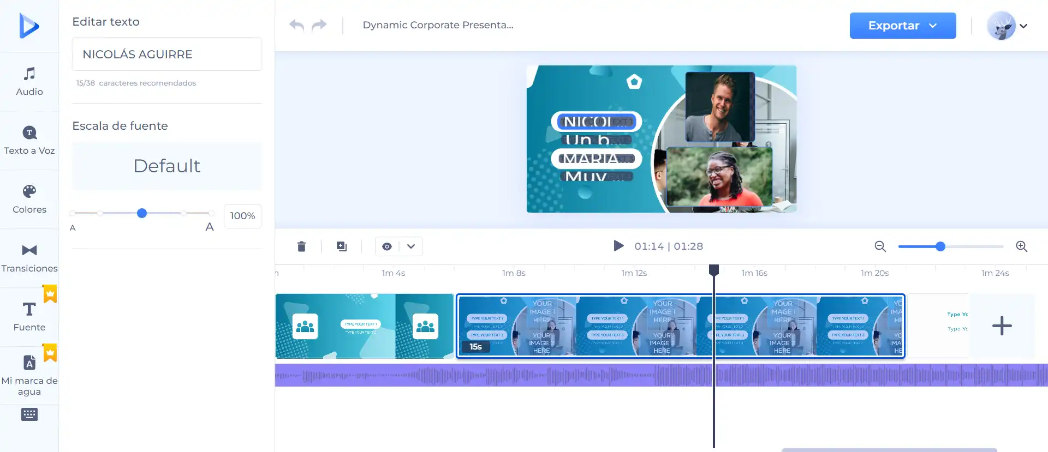1048x452 pixels.
Task: Click the 1m 12s timeline ruler mark
Action: pos(634,273)
